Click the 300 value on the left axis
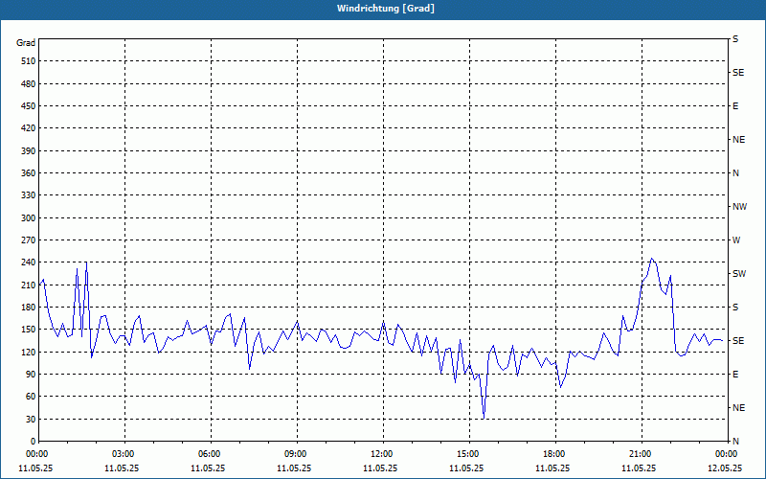Viewport: 766px width, 479px height. tap(29, 218)
